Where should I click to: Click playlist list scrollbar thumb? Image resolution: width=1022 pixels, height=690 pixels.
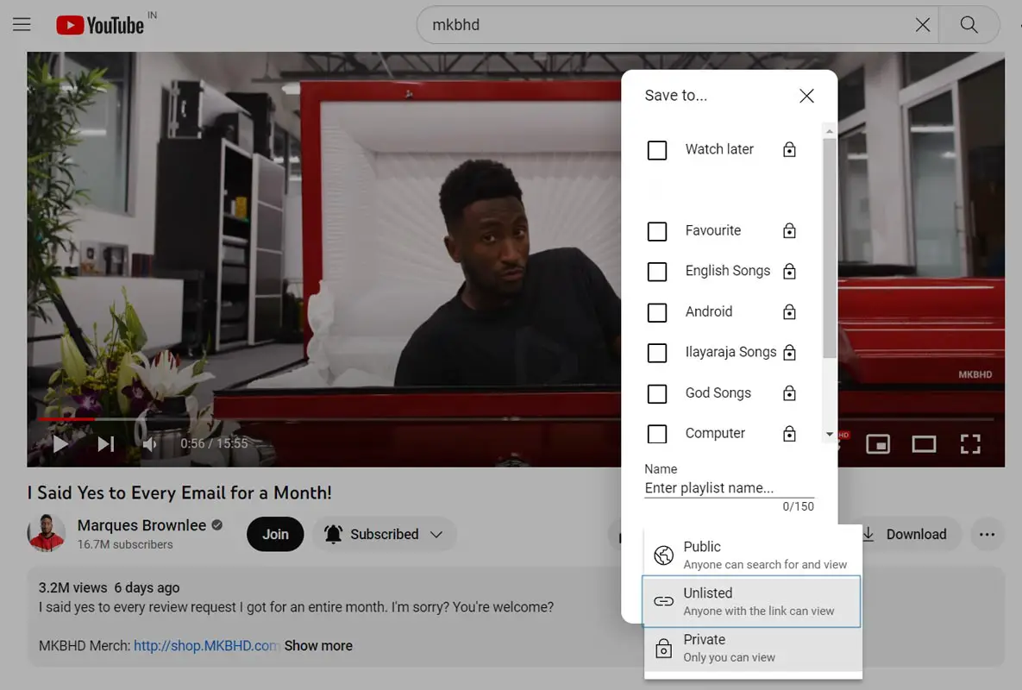[x=829, y=248]
